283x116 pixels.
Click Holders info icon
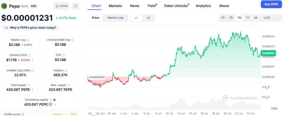point(66,70)
